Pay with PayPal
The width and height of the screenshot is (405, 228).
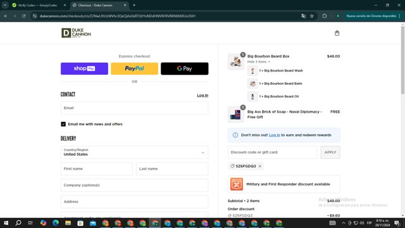point(134,68)
